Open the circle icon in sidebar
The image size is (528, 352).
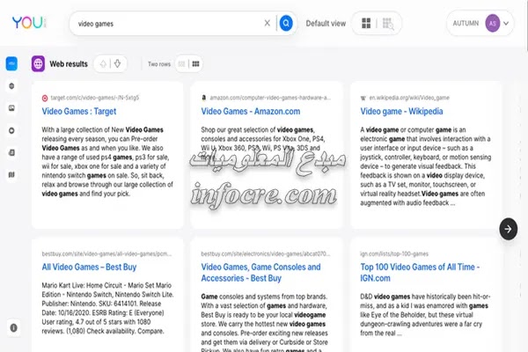(x=11, y=130)
